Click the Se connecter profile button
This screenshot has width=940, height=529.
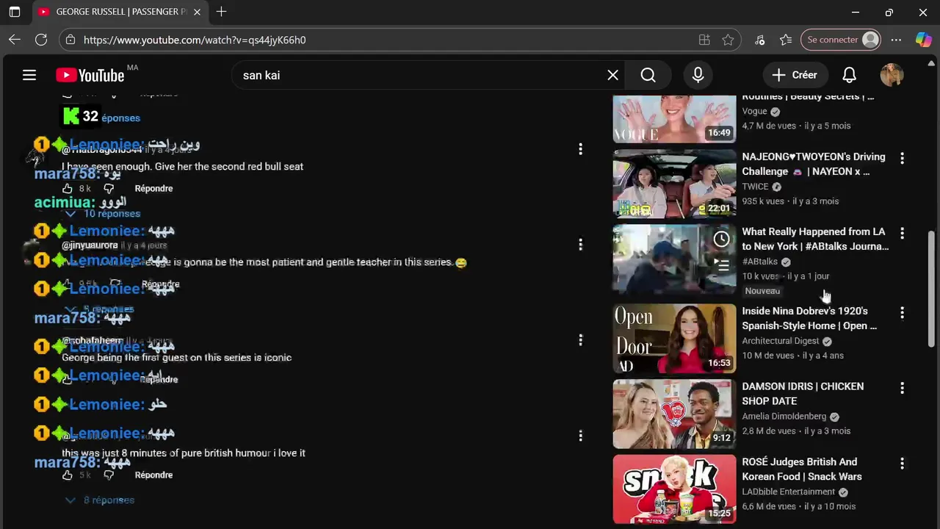click(x=841, y=40)
